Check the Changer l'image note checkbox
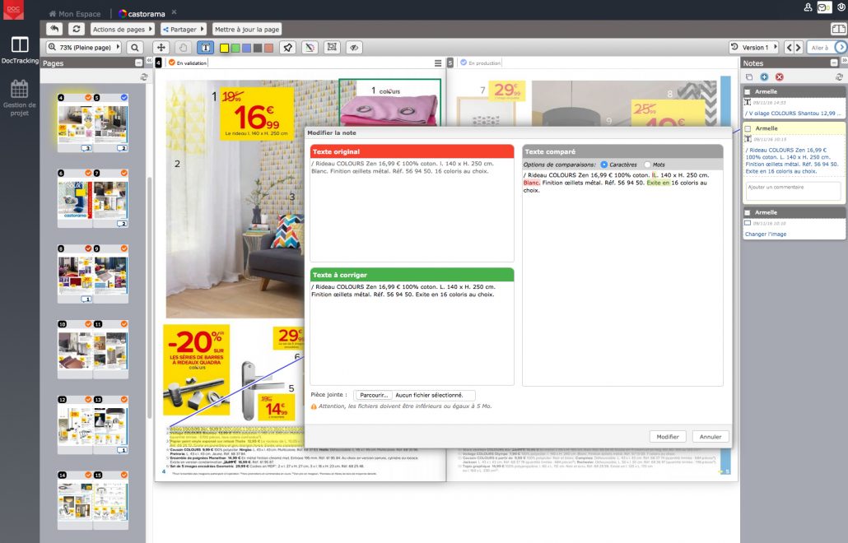Image resolution: width=848 pixels, height=543 pixels. click(x=748, y=213)
